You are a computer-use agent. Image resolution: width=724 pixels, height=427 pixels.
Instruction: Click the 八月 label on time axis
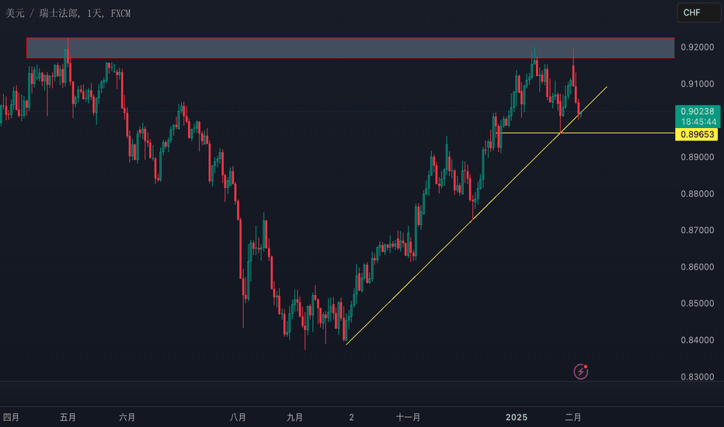click(x=238, y=418)
